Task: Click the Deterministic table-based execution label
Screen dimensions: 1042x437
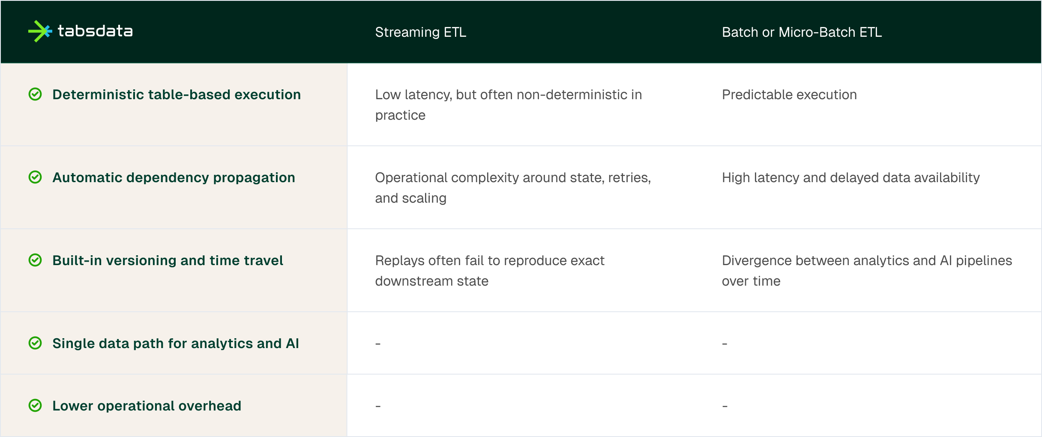Action: [177, 94]
